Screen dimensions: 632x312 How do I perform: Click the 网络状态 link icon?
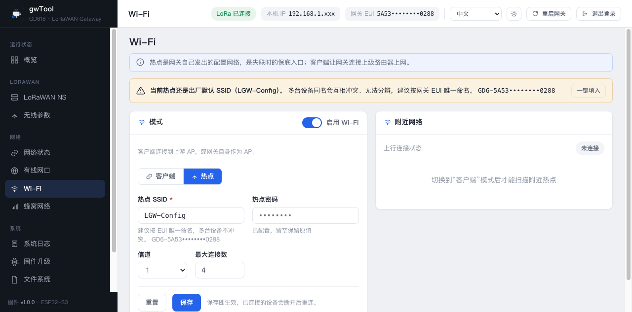pos(14,153)
